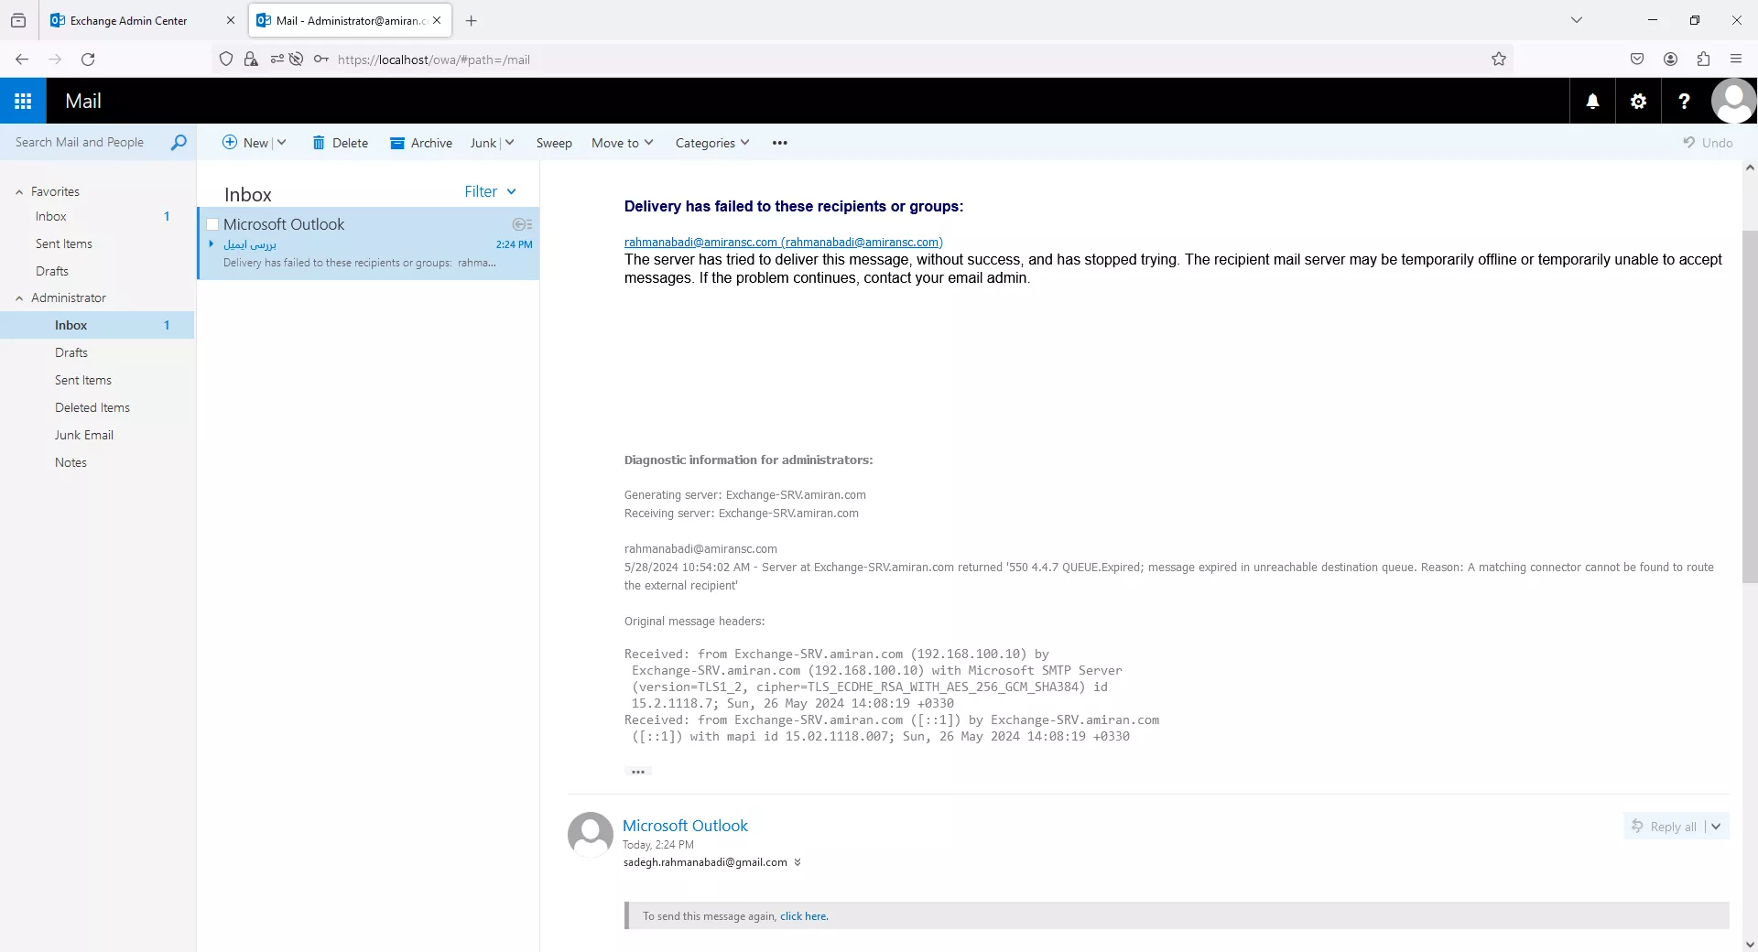This screenshot has width=1758, height=952.
Task: Open the Reply all dropdown arrow
Action: (1716, 827)
